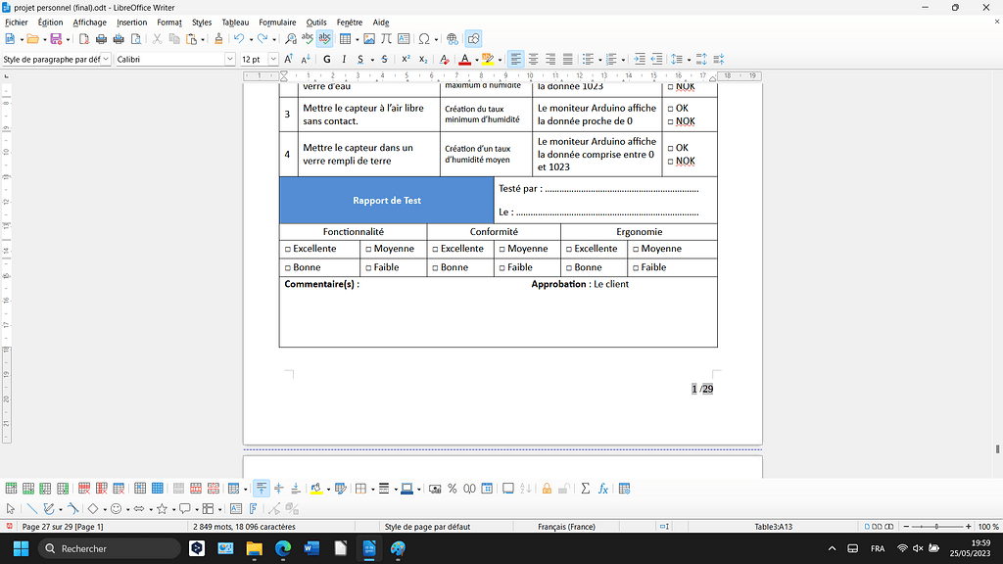Open formula fx icon
Screen dimensions: 1003x564
pos(602,489)
